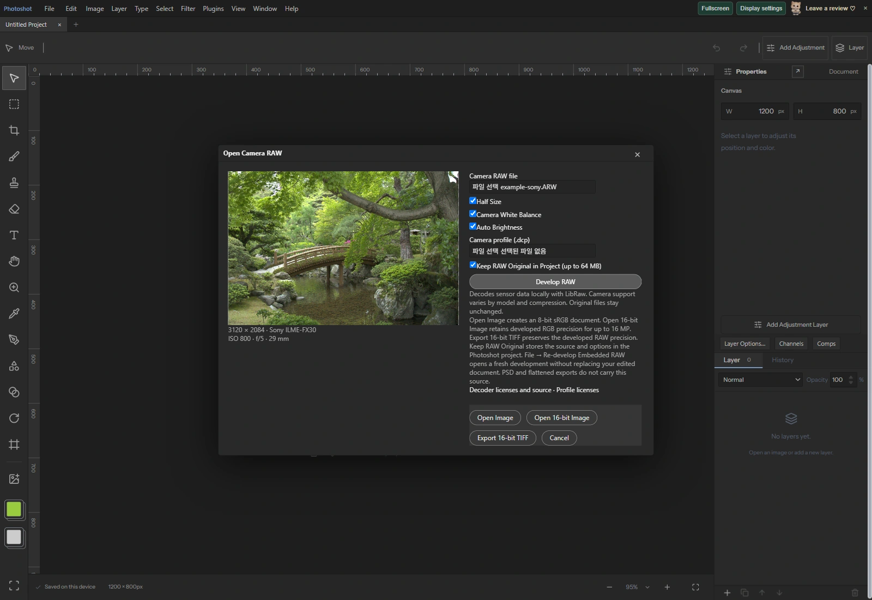
Task: Uncheck the Half Size checkbox
Action: 473,201
